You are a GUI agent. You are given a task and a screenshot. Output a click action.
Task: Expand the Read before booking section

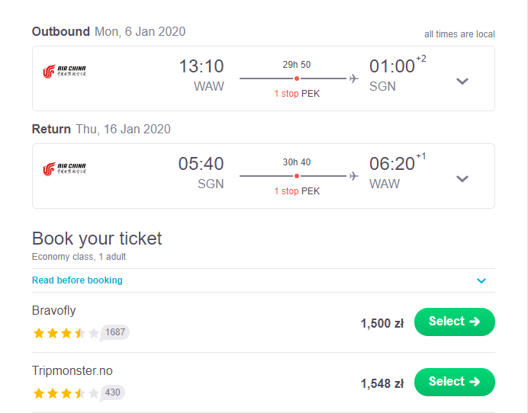481,280
